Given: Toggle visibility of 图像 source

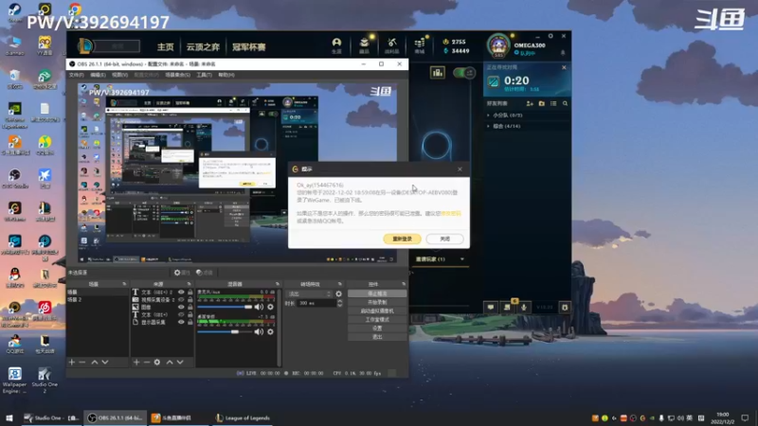Looking at the screenshot, I should tap(181, 307).
